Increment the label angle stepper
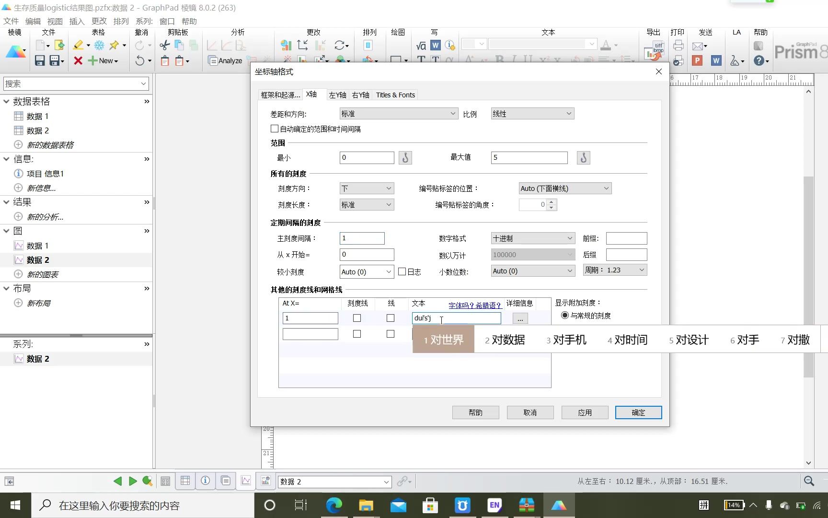828x518 pixels. 552,202
